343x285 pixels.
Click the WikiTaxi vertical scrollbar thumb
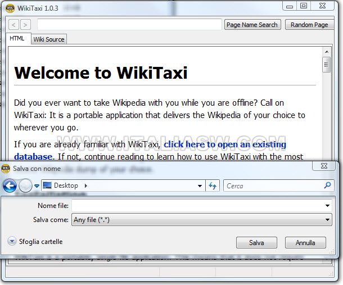(x=326, y=64)
